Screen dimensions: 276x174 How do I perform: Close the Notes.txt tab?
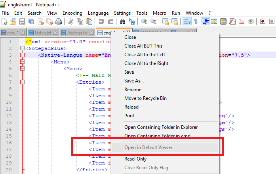(x=55, y=33)
